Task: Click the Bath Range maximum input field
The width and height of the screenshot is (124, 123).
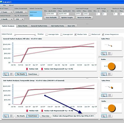Action: point(104,14)
